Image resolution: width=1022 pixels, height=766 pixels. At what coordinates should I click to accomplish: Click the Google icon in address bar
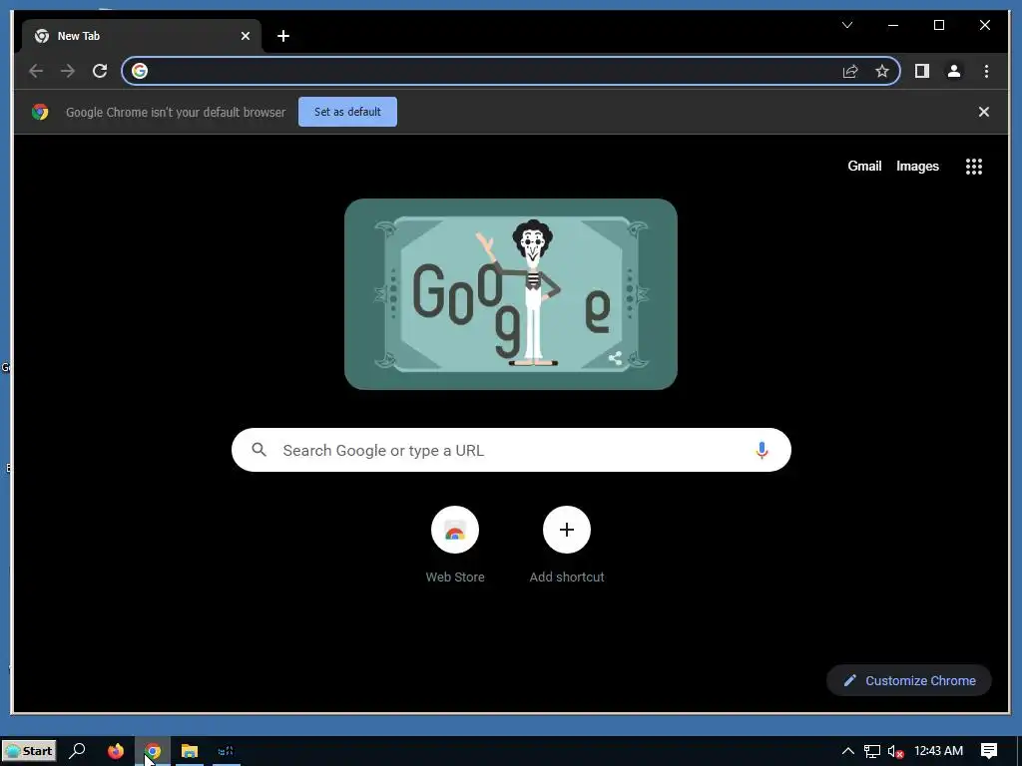pos(140,71)
